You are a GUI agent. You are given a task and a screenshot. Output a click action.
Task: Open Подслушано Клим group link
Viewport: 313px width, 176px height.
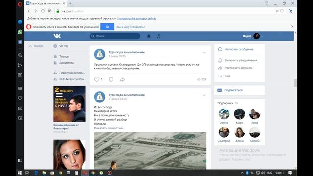pos(69,73)
